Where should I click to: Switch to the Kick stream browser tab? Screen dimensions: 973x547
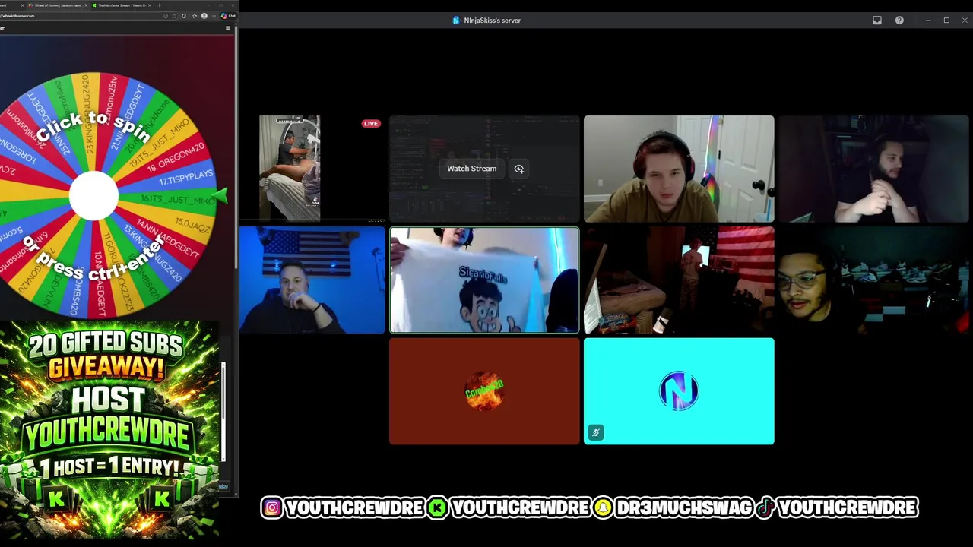point(122,5)
